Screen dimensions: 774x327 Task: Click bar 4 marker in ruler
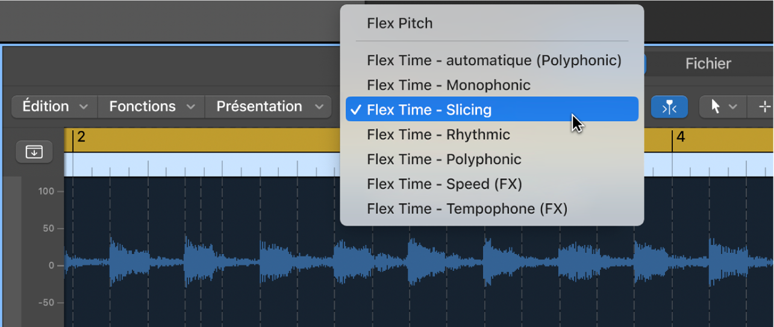(680, 138)
